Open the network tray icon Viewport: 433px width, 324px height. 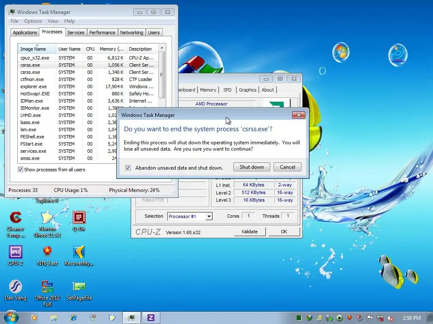point(380,318)
